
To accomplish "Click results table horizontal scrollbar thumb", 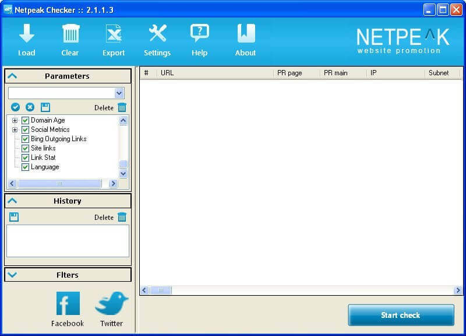I will click(161, 290).
